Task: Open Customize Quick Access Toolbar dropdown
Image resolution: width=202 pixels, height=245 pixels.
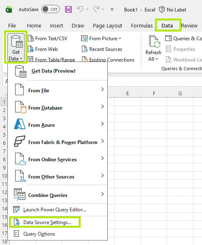Action: pyautogui.click(x=112, y=9)
